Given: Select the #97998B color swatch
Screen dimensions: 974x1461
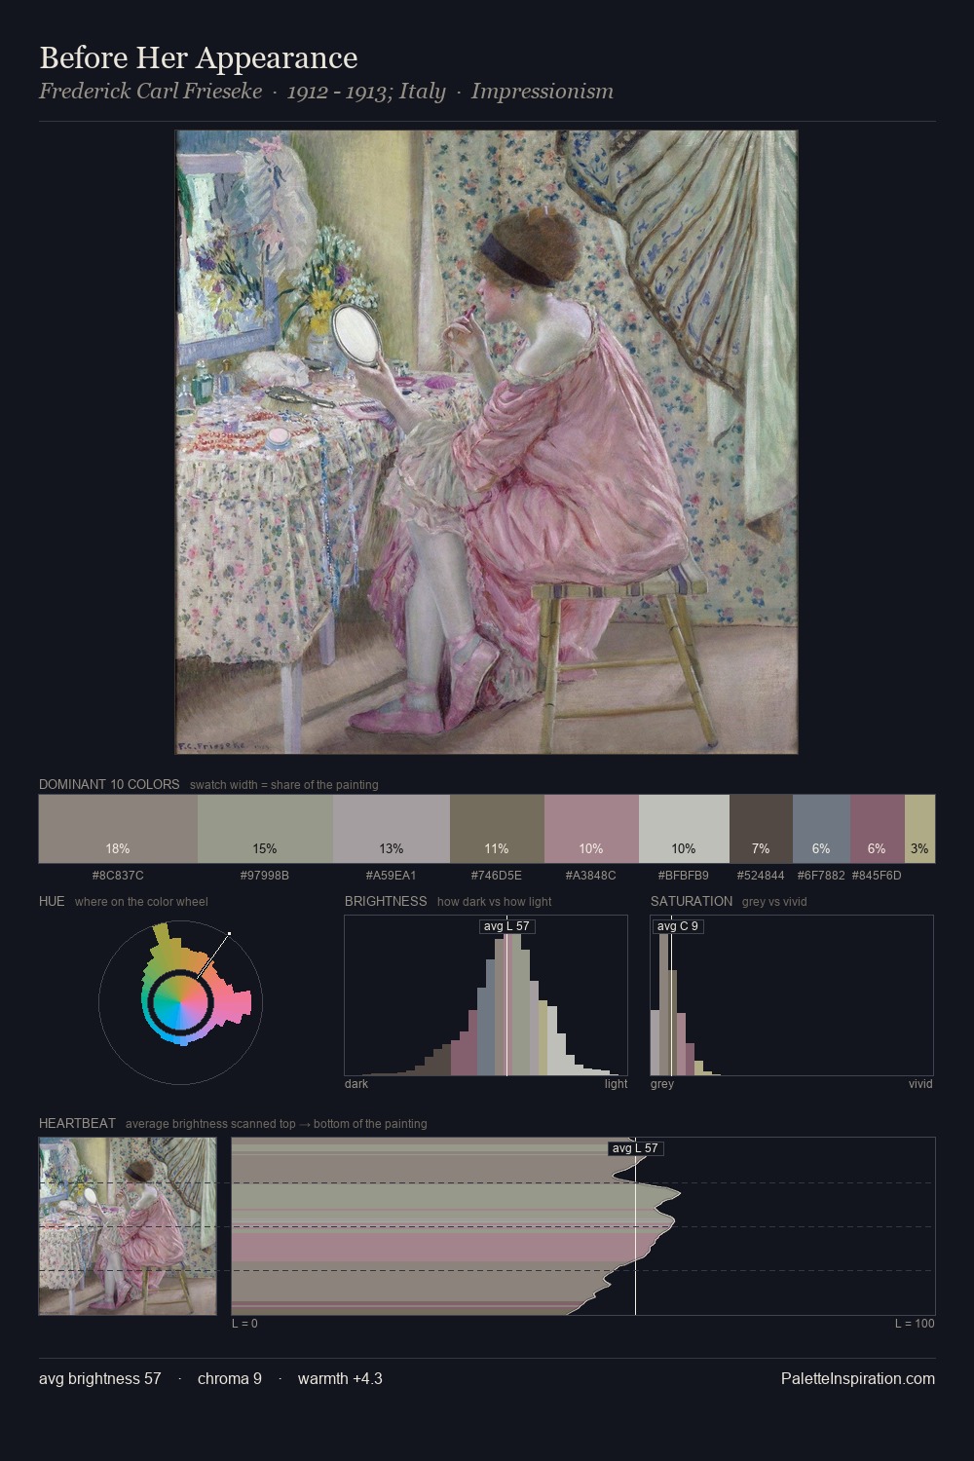Looking at the screenshot, I should point(265,829).
